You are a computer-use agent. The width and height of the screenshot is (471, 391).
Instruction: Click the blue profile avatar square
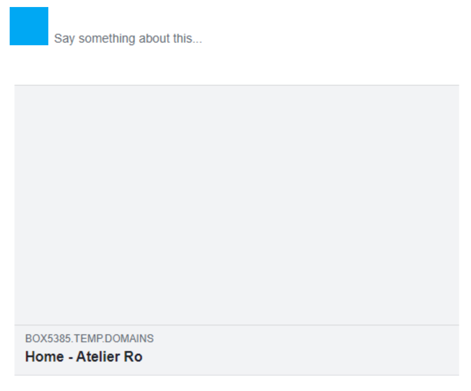pos(29,26)
